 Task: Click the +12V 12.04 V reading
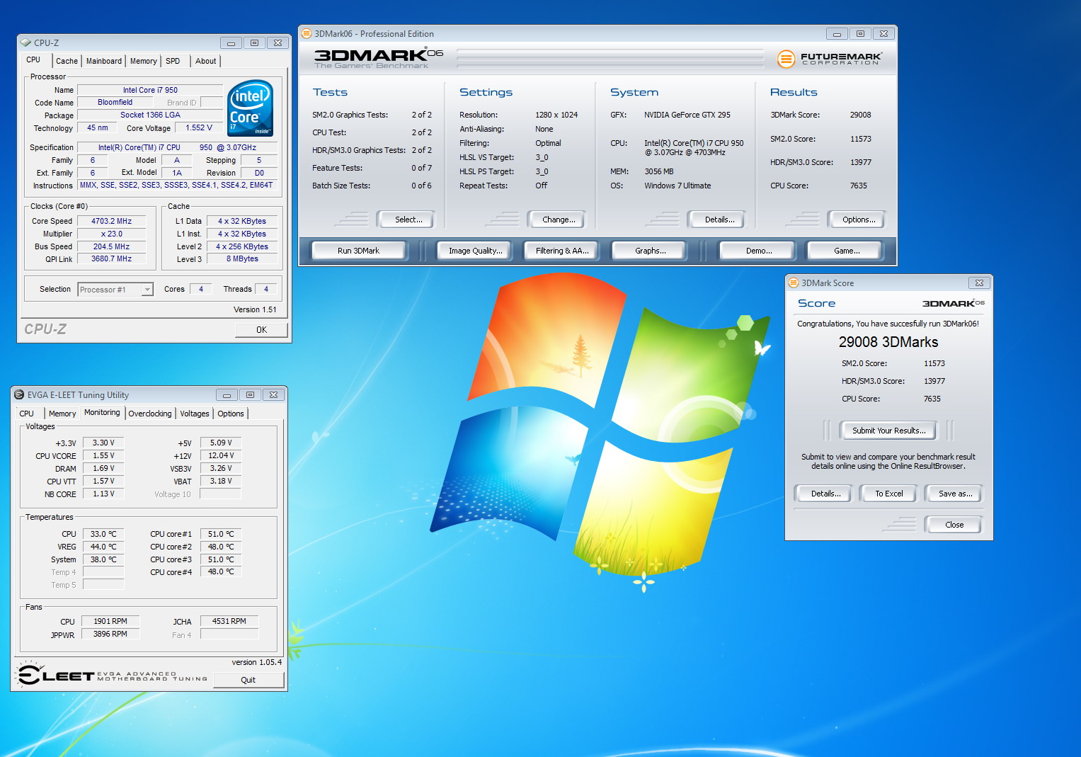(221, 455)
